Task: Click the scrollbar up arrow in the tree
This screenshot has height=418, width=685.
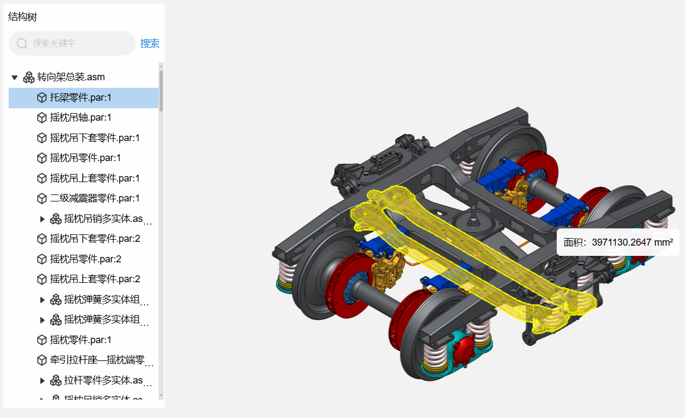Action: pyautogui.click(x=161, y=66)
